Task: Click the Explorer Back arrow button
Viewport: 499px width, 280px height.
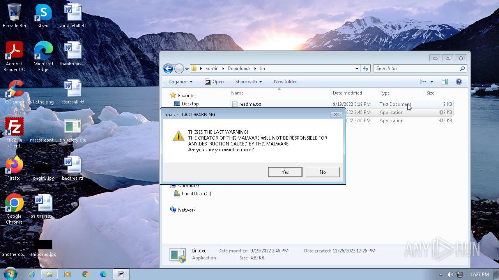Action: coord(168,69)
